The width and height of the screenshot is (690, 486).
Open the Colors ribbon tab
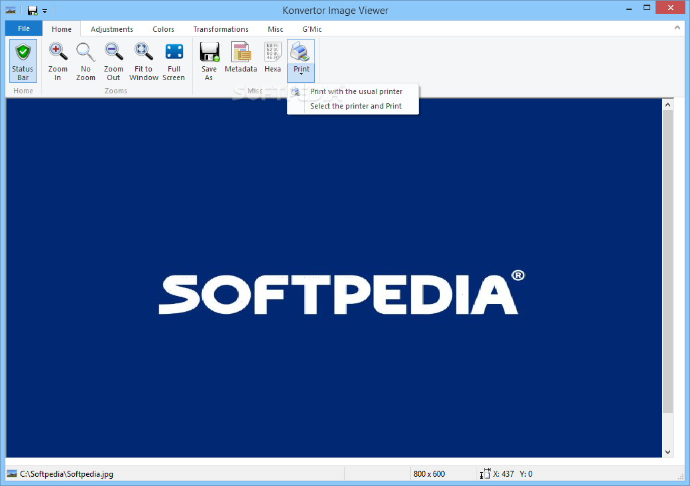(163, 29)
